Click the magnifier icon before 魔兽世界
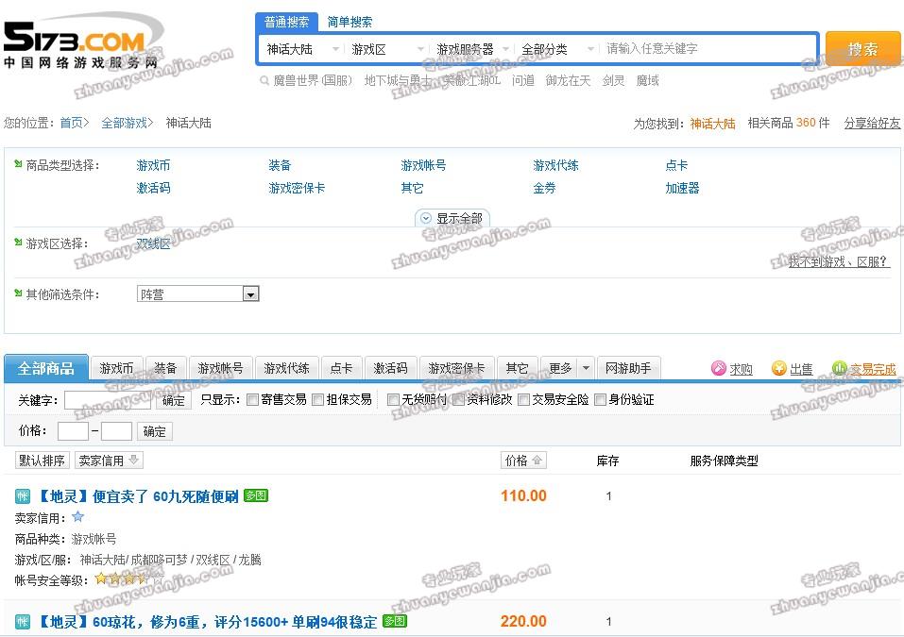The image size is (904, 637). click(x=264, y=80)
